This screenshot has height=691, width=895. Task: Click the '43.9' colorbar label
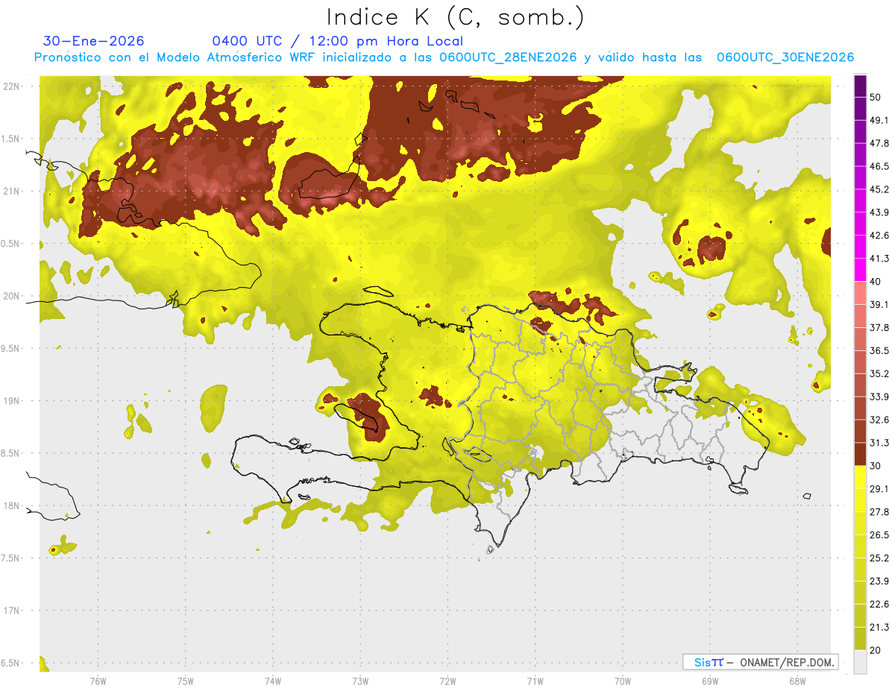(879, 212)
